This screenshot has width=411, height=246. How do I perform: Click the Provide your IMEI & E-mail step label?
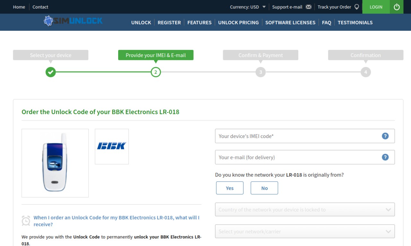pyautogui.click(x=156, y=55)
